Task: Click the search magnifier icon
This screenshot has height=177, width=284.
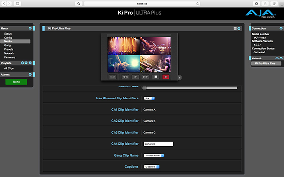Action: click(79, 3)
